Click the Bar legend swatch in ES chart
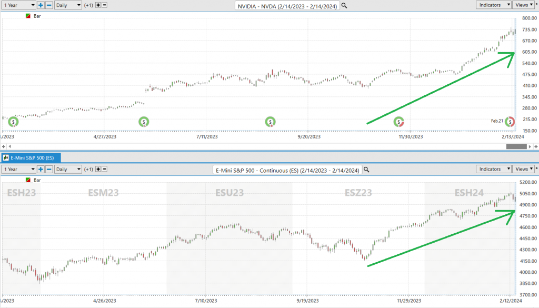Screen dimensions: 539x308 click(28, 180)
